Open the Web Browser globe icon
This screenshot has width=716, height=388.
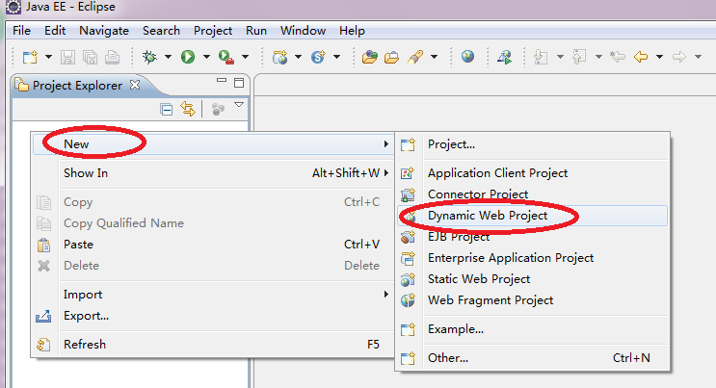coord(467,57)
